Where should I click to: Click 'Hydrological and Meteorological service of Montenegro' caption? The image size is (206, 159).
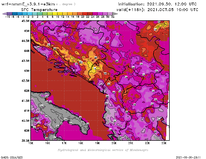[103, 150]
